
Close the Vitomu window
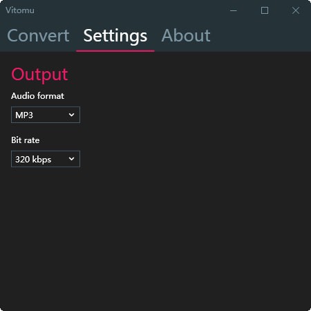click(x=296, y=10)
